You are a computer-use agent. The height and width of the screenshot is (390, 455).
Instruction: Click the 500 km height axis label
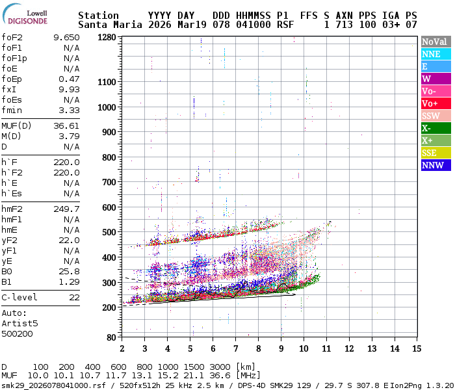click(109, 232)
